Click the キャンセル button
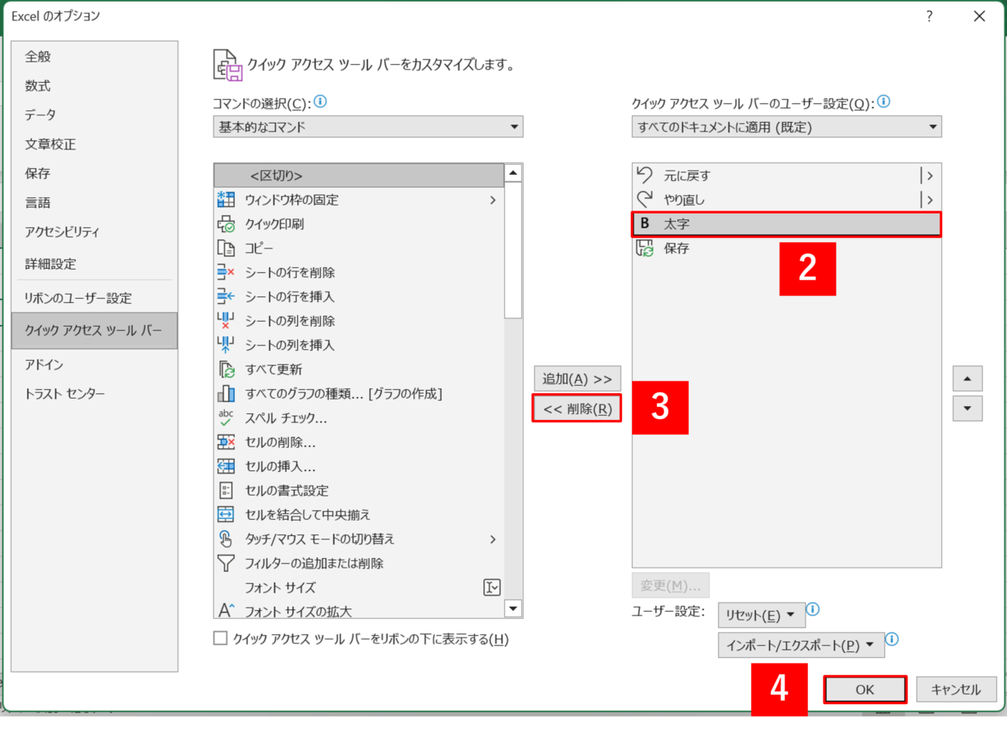Image resolution: width=1007 pixels, height=731 pixels. (956, 690)
